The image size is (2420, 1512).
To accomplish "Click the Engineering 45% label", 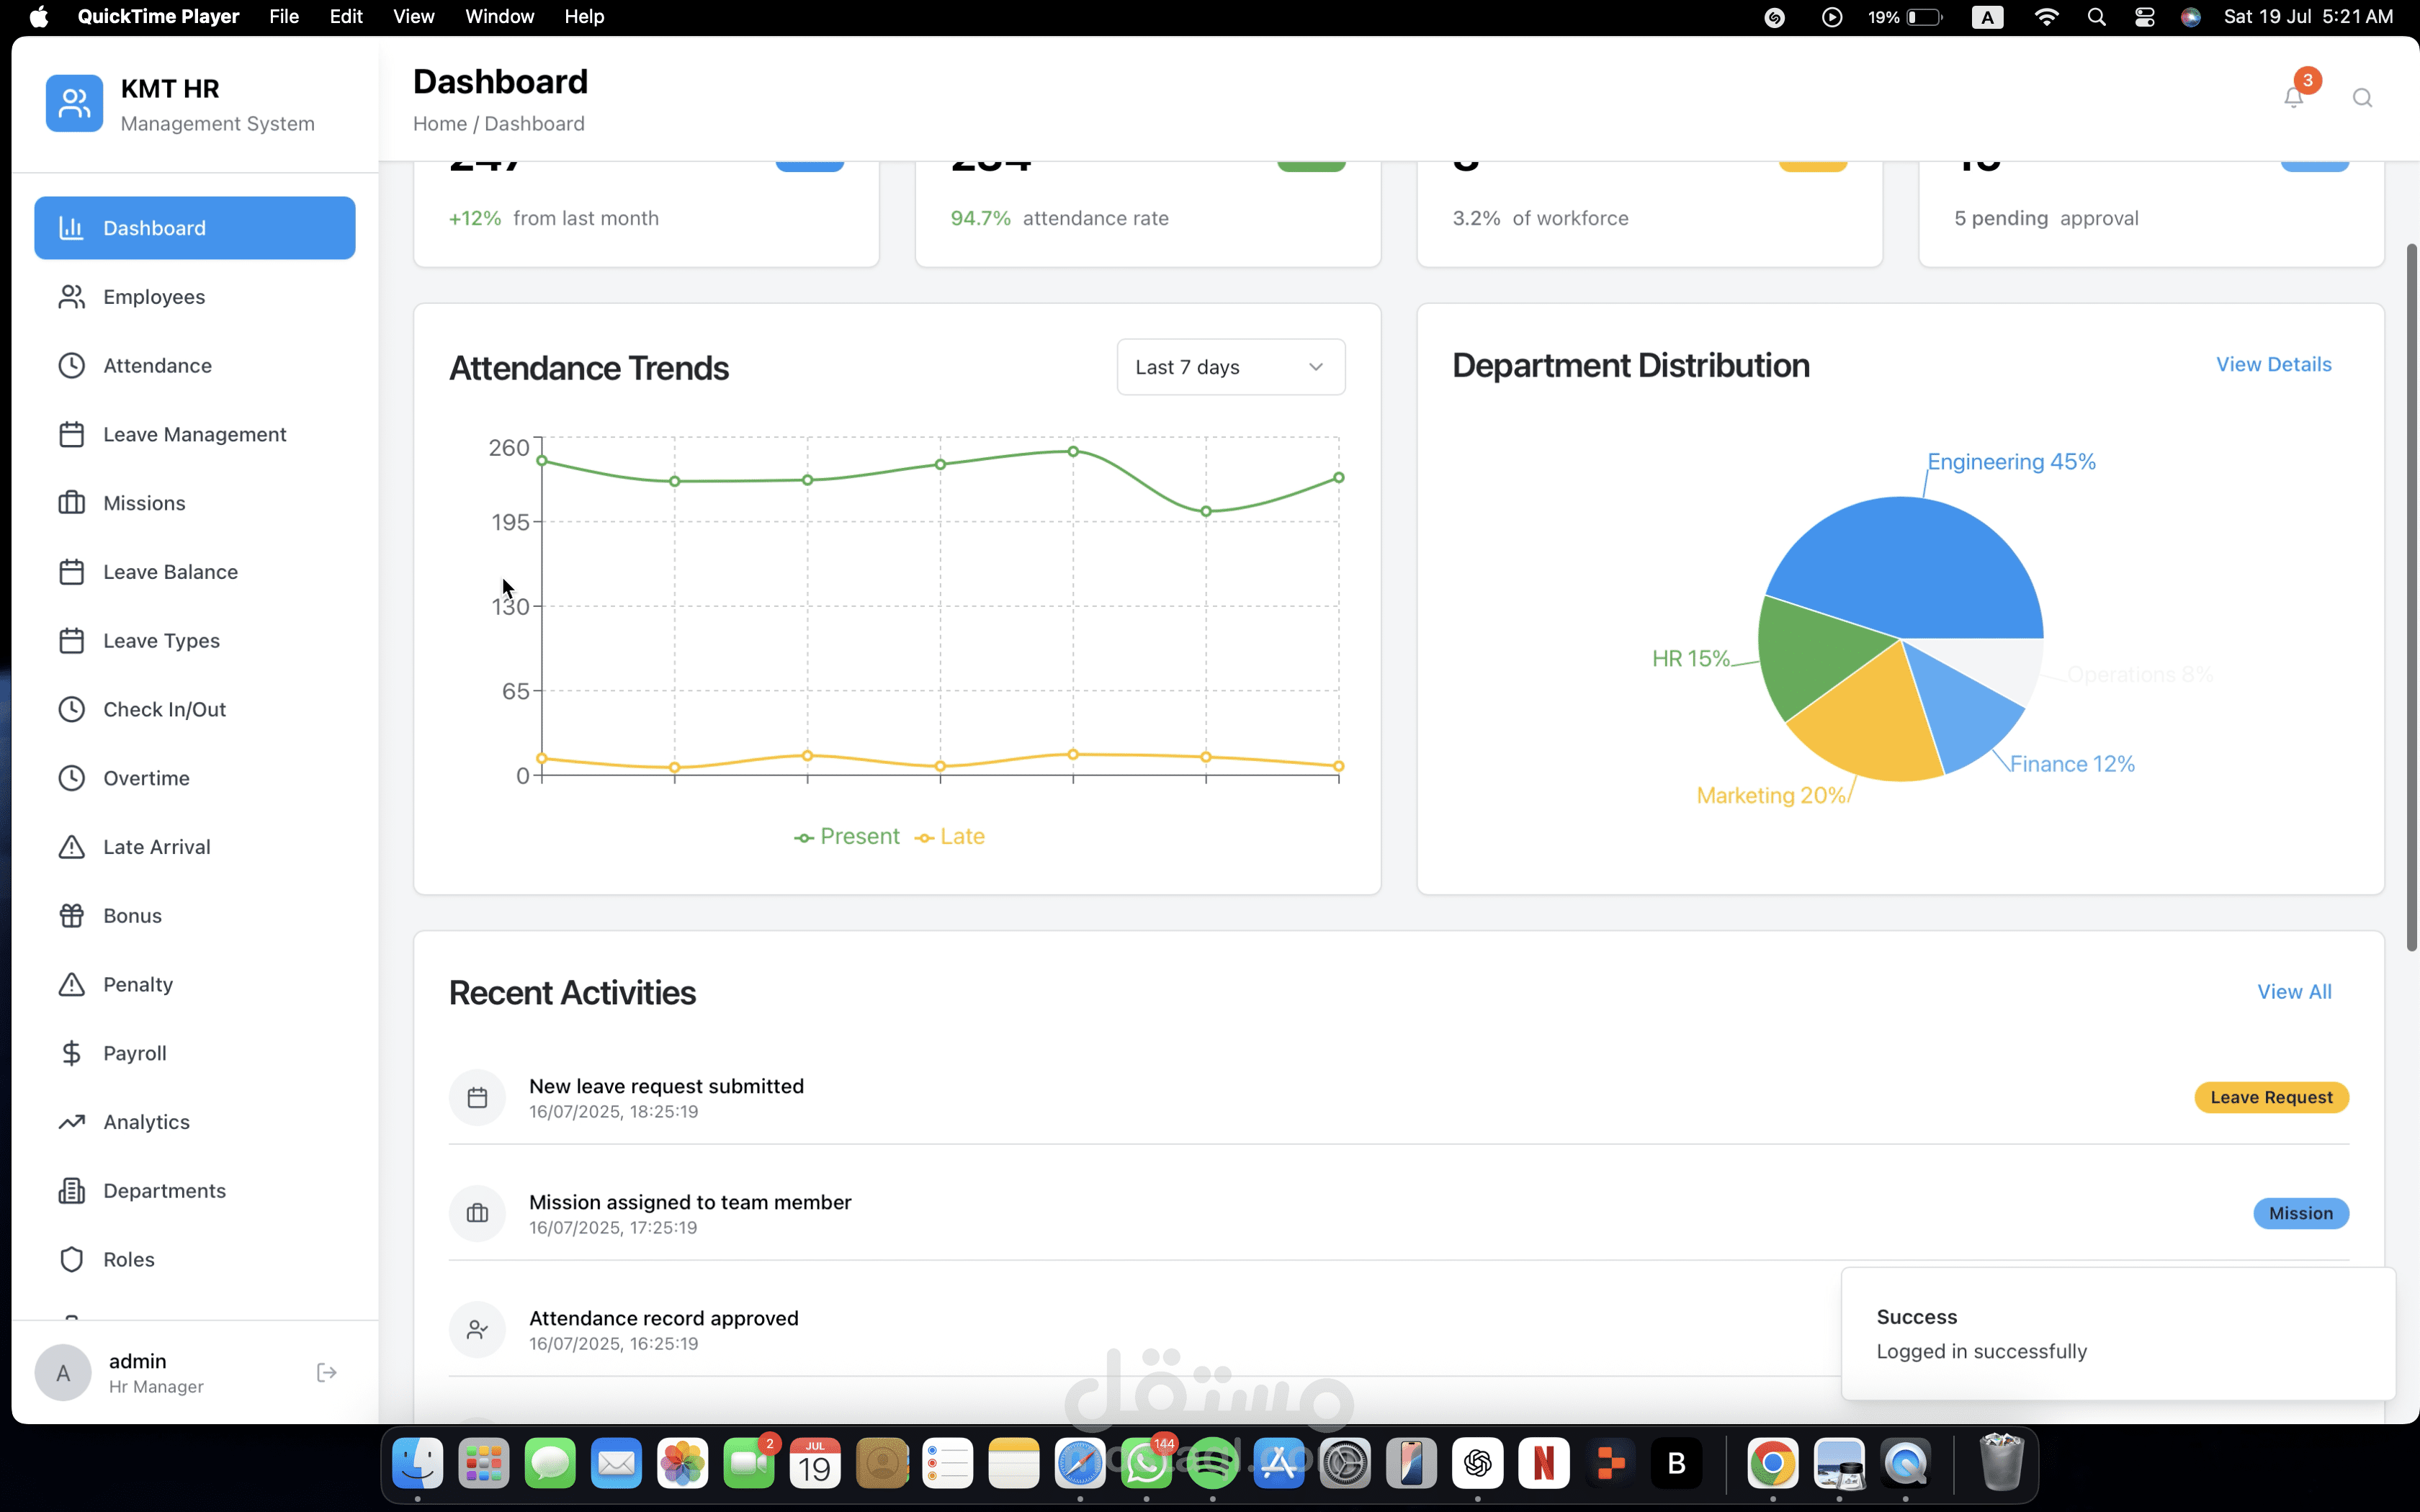I will pyautogui.click(x=2011, y=462).
